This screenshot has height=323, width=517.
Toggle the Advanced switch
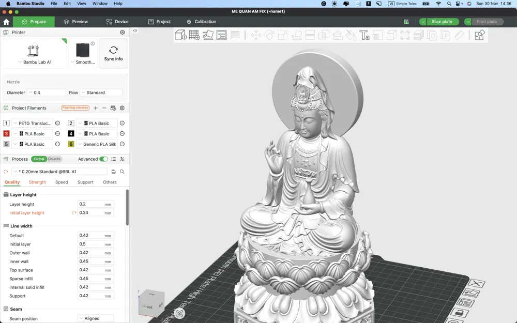(x=103, y=159)
